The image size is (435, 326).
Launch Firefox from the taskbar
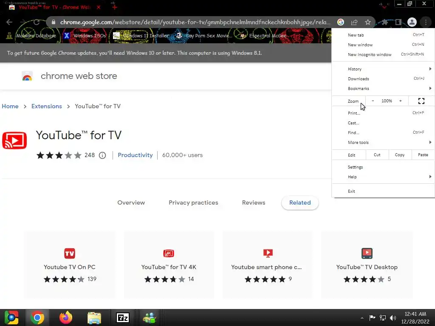[66, 318]
